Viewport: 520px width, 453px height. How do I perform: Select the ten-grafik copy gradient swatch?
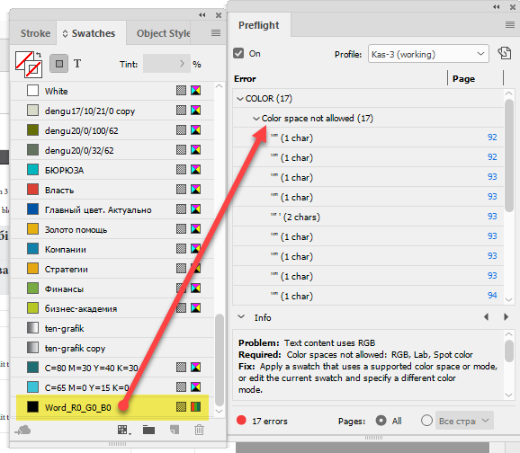point(112,348)
